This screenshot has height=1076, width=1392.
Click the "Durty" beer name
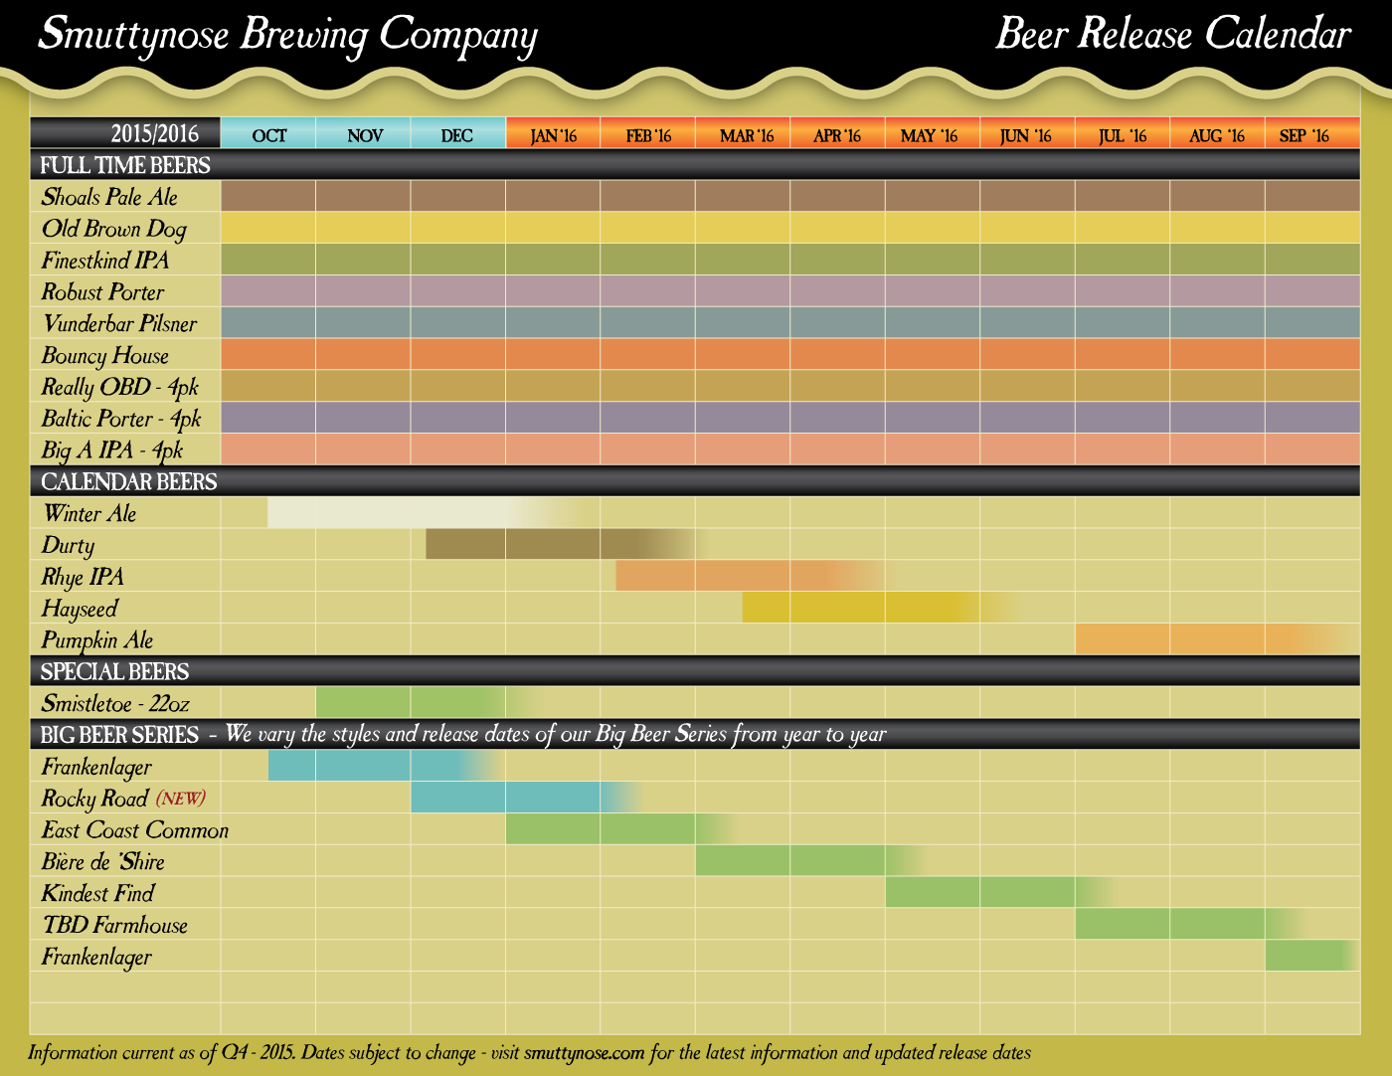[68, 546]
